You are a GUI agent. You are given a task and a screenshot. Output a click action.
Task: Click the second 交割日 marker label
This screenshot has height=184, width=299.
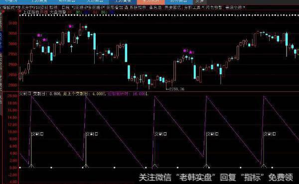tap(92, 134)
